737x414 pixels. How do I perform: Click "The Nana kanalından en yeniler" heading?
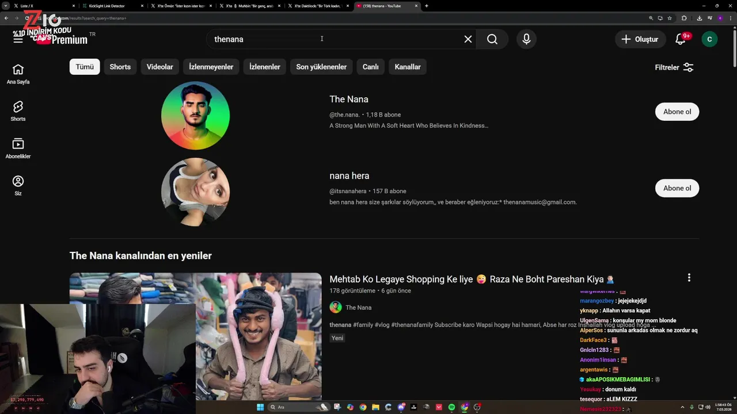(x=140, y=256)
